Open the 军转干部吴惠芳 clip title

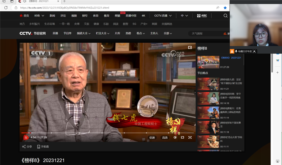click(x=231, y=125)
